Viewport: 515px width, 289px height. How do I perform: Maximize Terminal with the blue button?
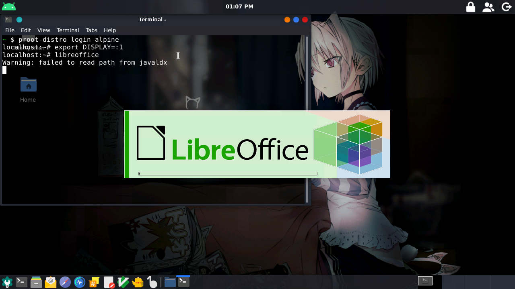296,20
